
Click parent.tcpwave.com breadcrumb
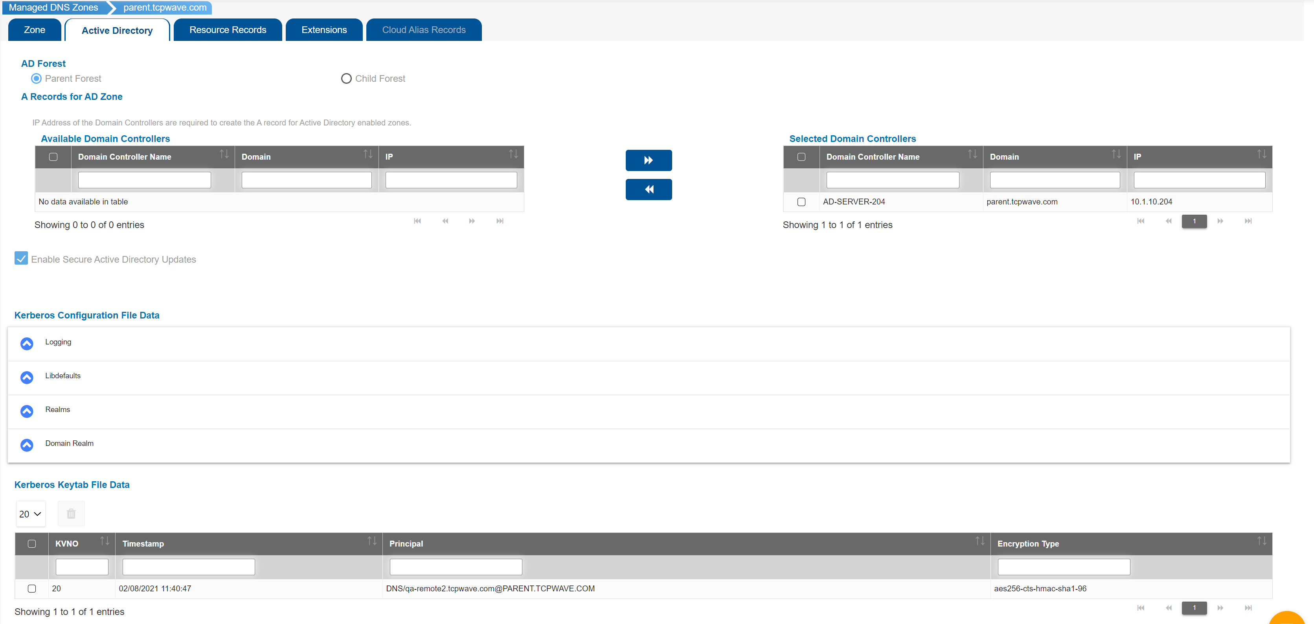coord(165,7)
